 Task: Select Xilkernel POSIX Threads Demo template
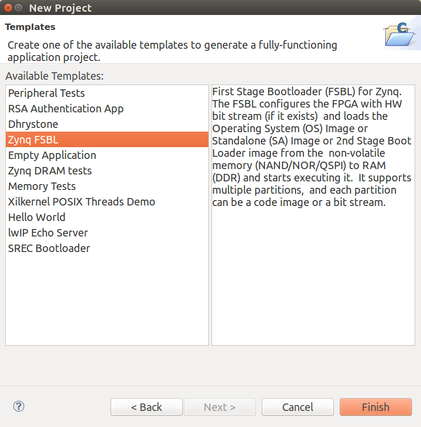click(x=81, y=202)
